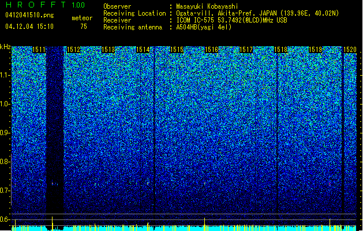Click the yellow power spike in the dark band

coord(53,223)
